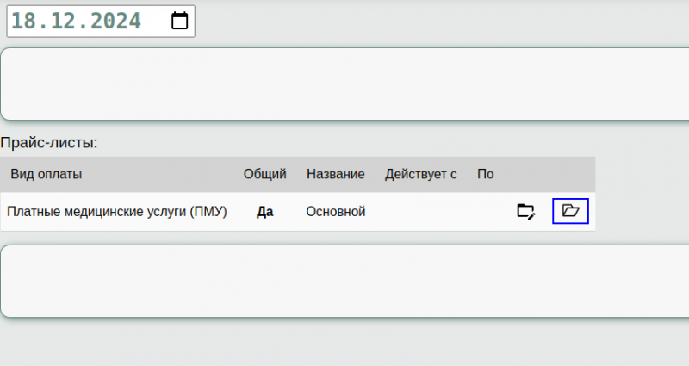Open the calendar picker in date field
Image resolution: width=689 pixels, height=366 pixels.
(x=179, y=22)
